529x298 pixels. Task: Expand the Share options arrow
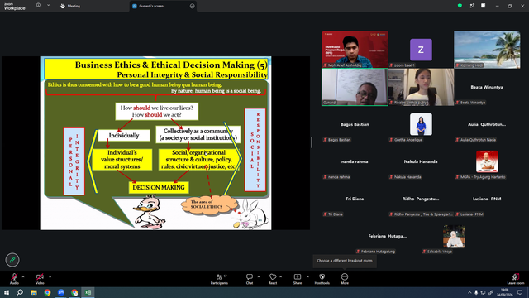307,276
